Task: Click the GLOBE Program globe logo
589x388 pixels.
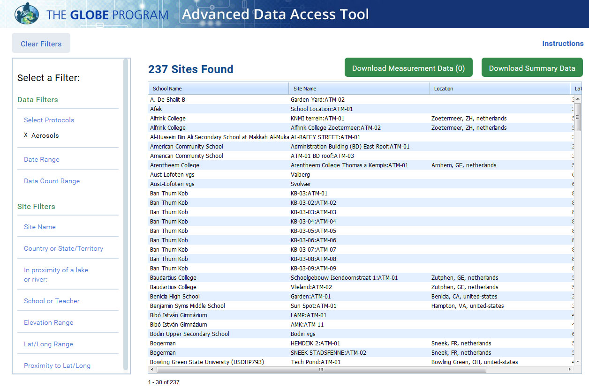Action: coord(26,14)
